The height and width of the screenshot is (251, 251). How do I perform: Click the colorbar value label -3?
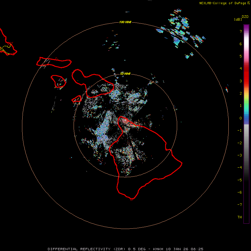(240, 155)
